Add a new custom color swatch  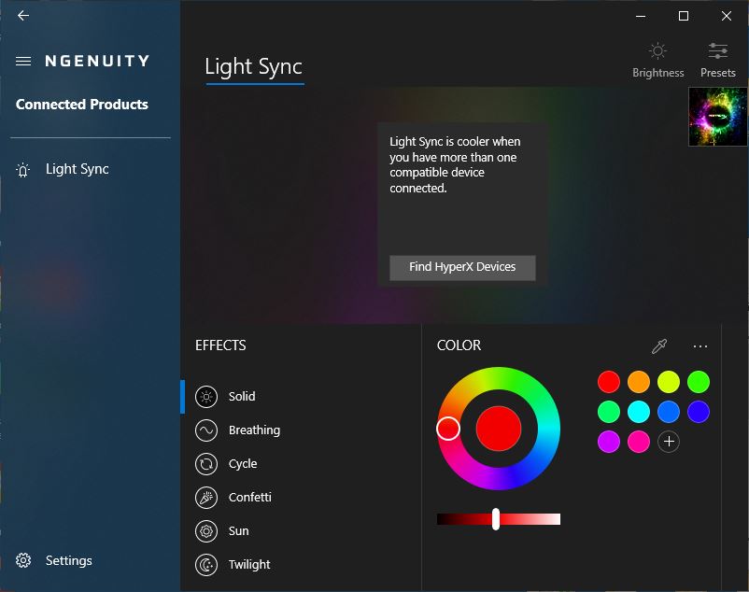pyautogui.click(x=669, y=442)
